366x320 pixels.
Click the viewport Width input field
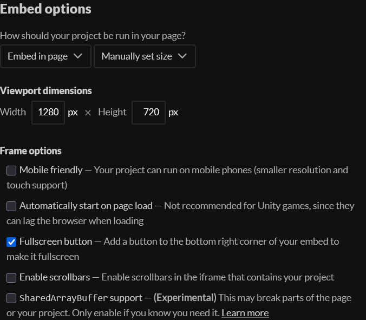coord(48,112)
